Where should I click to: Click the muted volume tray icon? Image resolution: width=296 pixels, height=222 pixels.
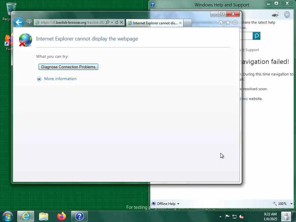click(241, 217)
